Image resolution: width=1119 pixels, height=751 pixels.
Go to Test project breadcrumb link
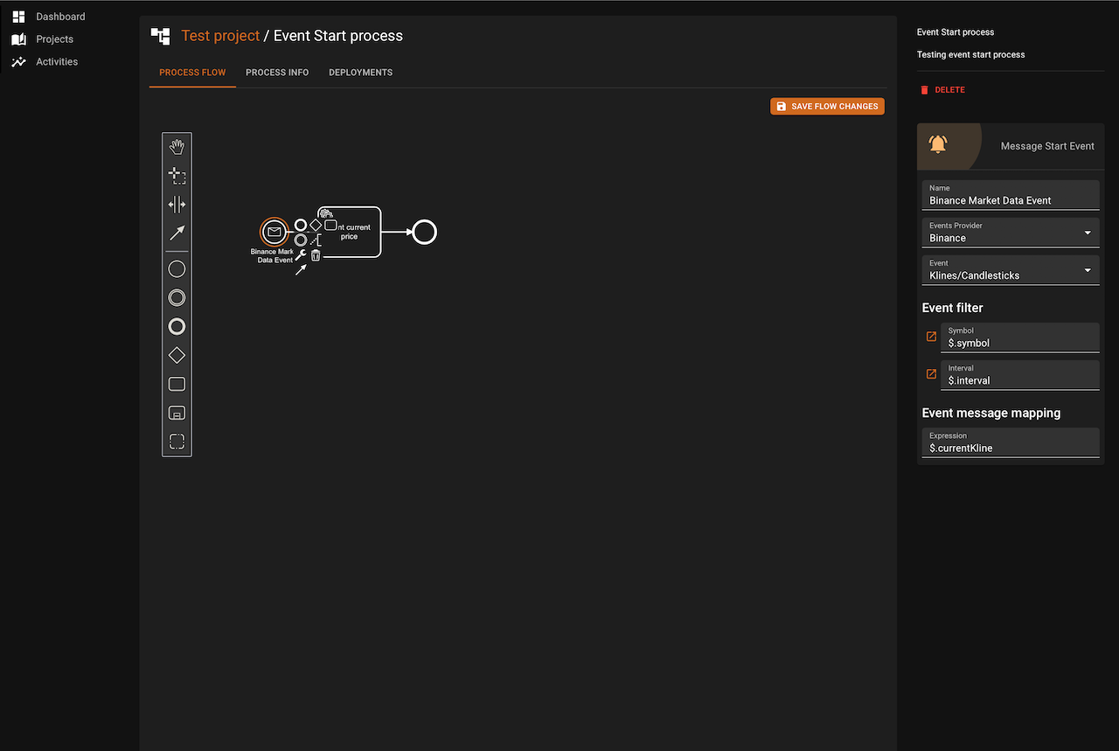[x=220, y=36]
